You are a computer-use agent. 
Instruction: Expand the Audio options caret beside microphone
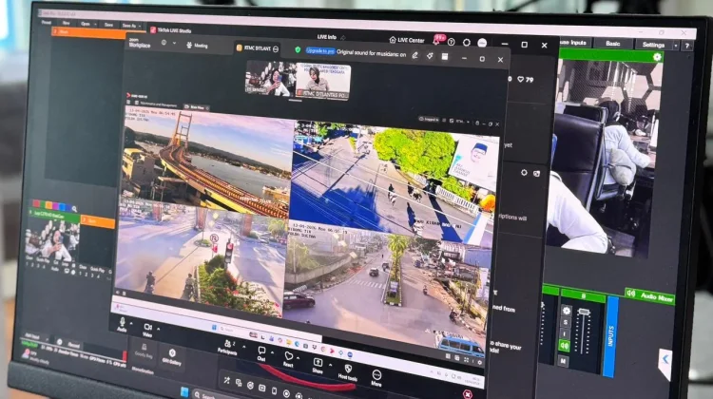click(x=132, y=323)
